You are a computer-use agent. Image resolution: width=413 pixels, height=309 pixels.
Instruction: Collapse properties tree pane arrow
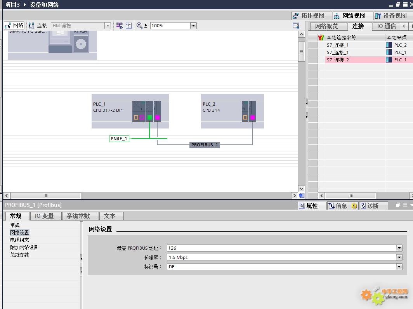tap(81, 259)
